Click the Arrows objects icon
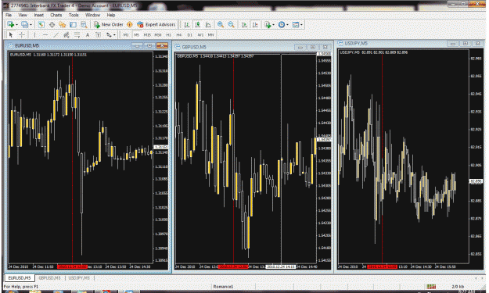 click(x=109, y=35)
